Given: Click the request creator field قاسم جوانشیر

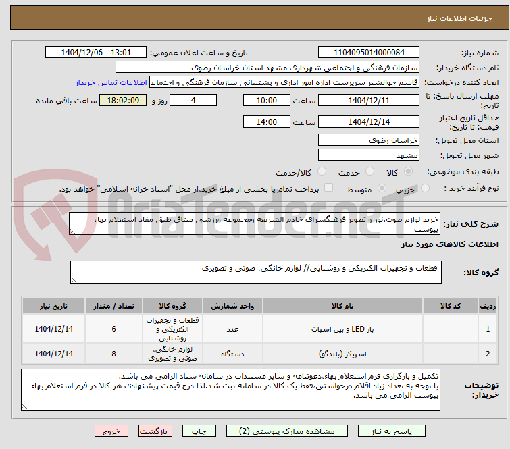Looking at the screenshot, I should point(284,82).
